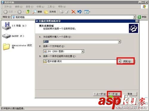Click the label 照片名和目标 heading
149x111 pixels.
[46, 26]
